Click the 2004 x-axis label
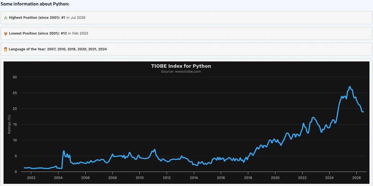This screenshot has width=373, height=186. point(58,178)
